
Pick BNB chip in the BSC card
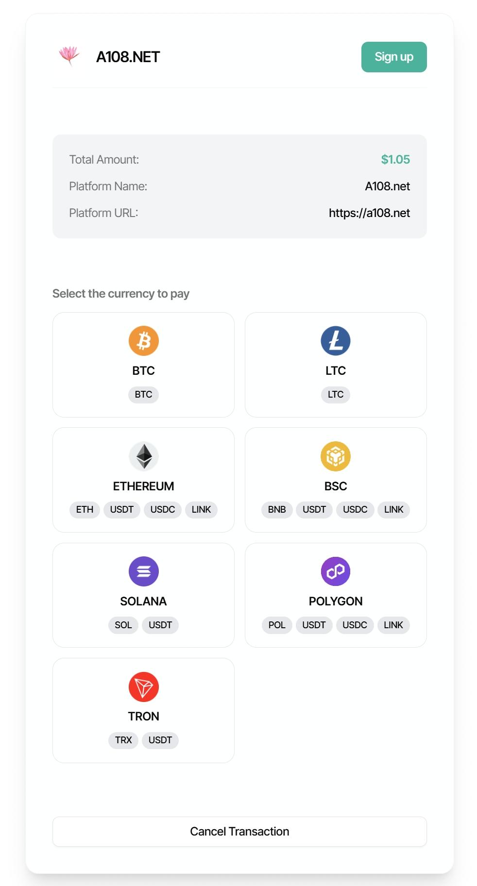point(277,510)
